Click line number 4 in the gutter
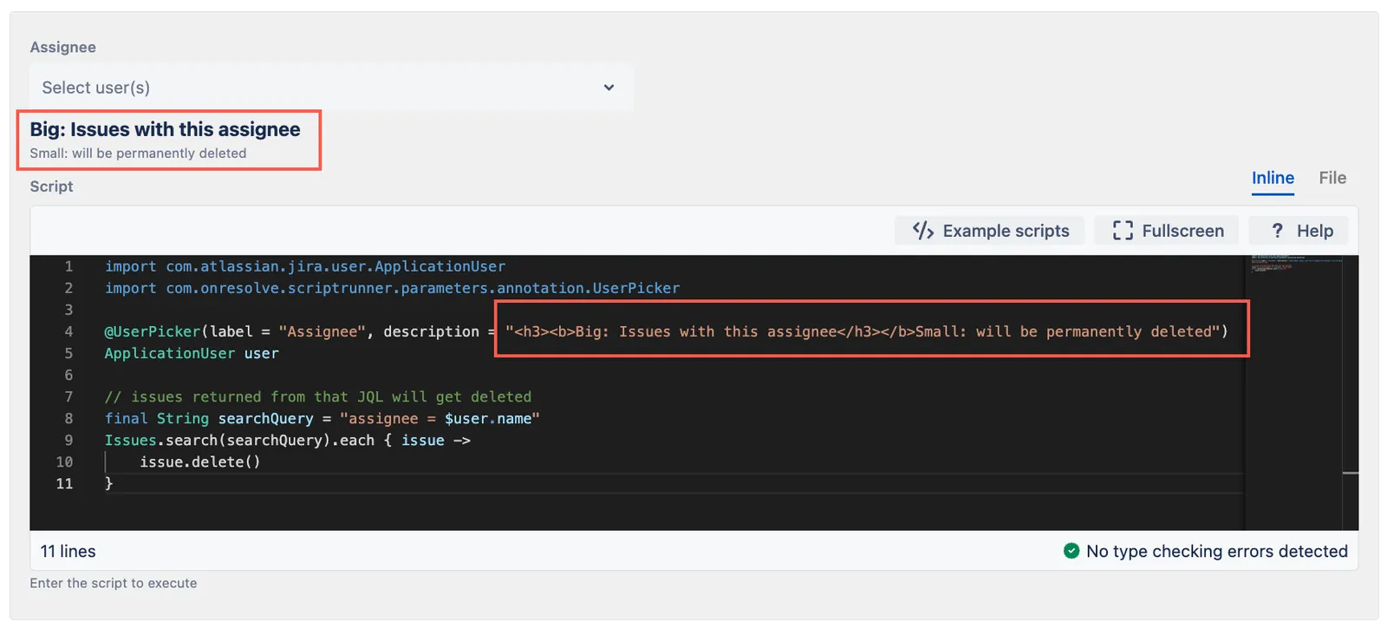Screen dimensions: 1387x628 point(68,331)
